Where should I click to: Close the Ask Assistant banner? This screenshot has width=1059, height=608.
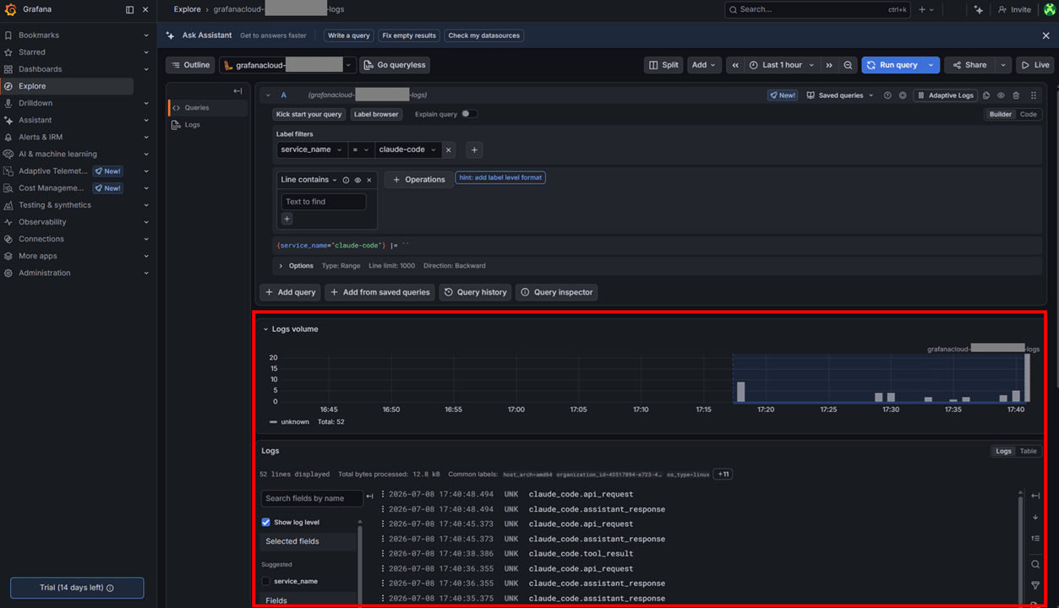tap(1045, 35)
